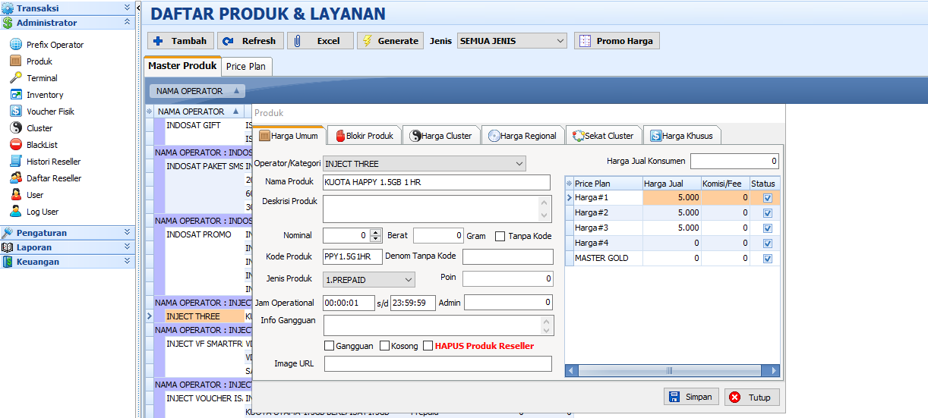Click the Deskrisi Produk text area
This screenshot has height=418, width=928.
[432, 209]
